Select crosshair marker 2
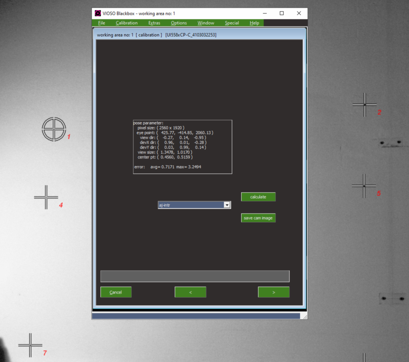The height and width of the screenshot is (362, 409). [x=365, y=105]
